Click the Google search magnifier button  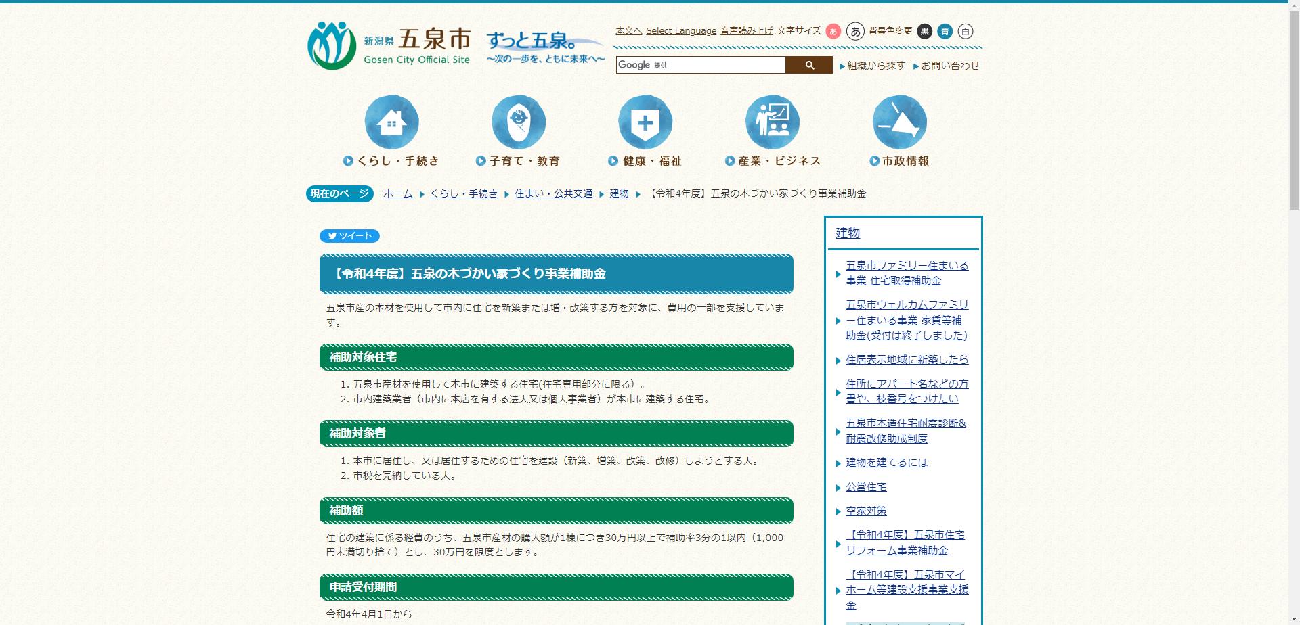tap(809, 65)
